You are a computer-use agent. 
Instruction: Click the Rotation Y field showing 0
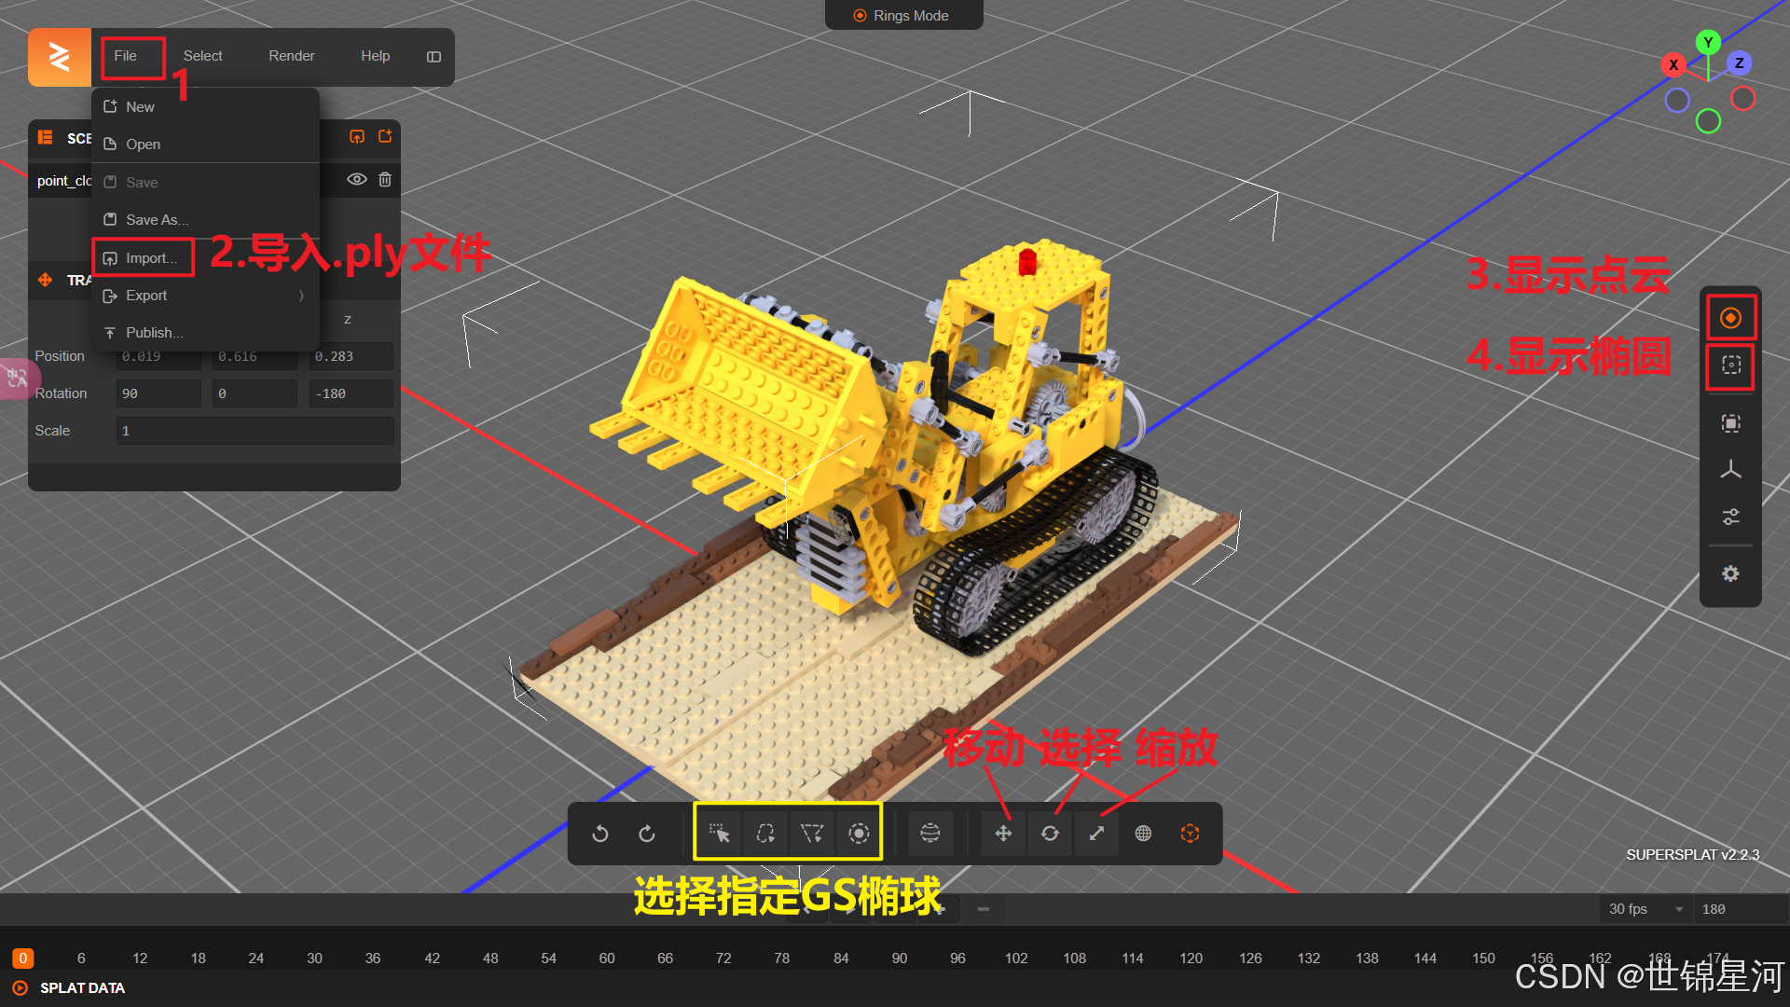click(x=255, y=393)
